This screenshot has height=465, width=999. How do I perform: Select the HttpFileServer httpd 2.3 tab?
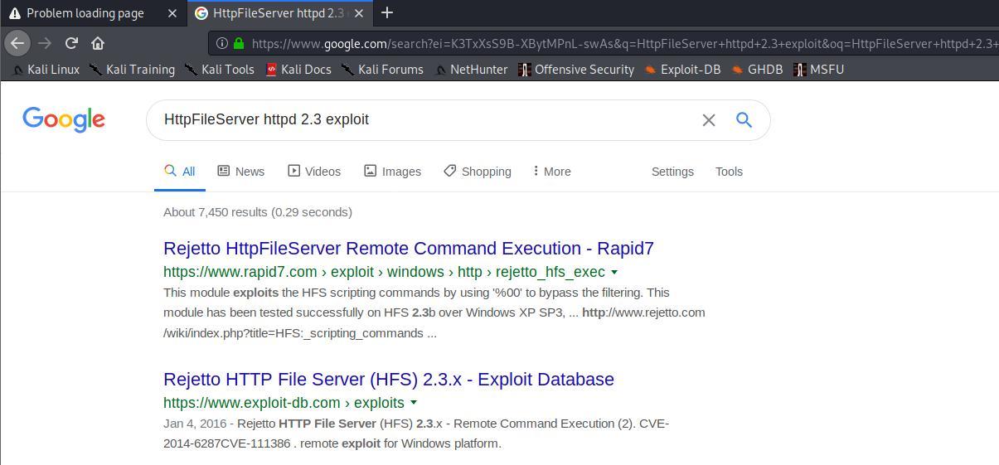[x=280, y=13]
